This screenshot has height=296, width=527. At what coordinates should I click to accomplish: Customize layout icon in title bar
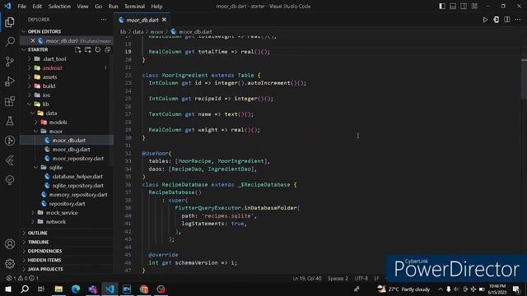(474, 6)
